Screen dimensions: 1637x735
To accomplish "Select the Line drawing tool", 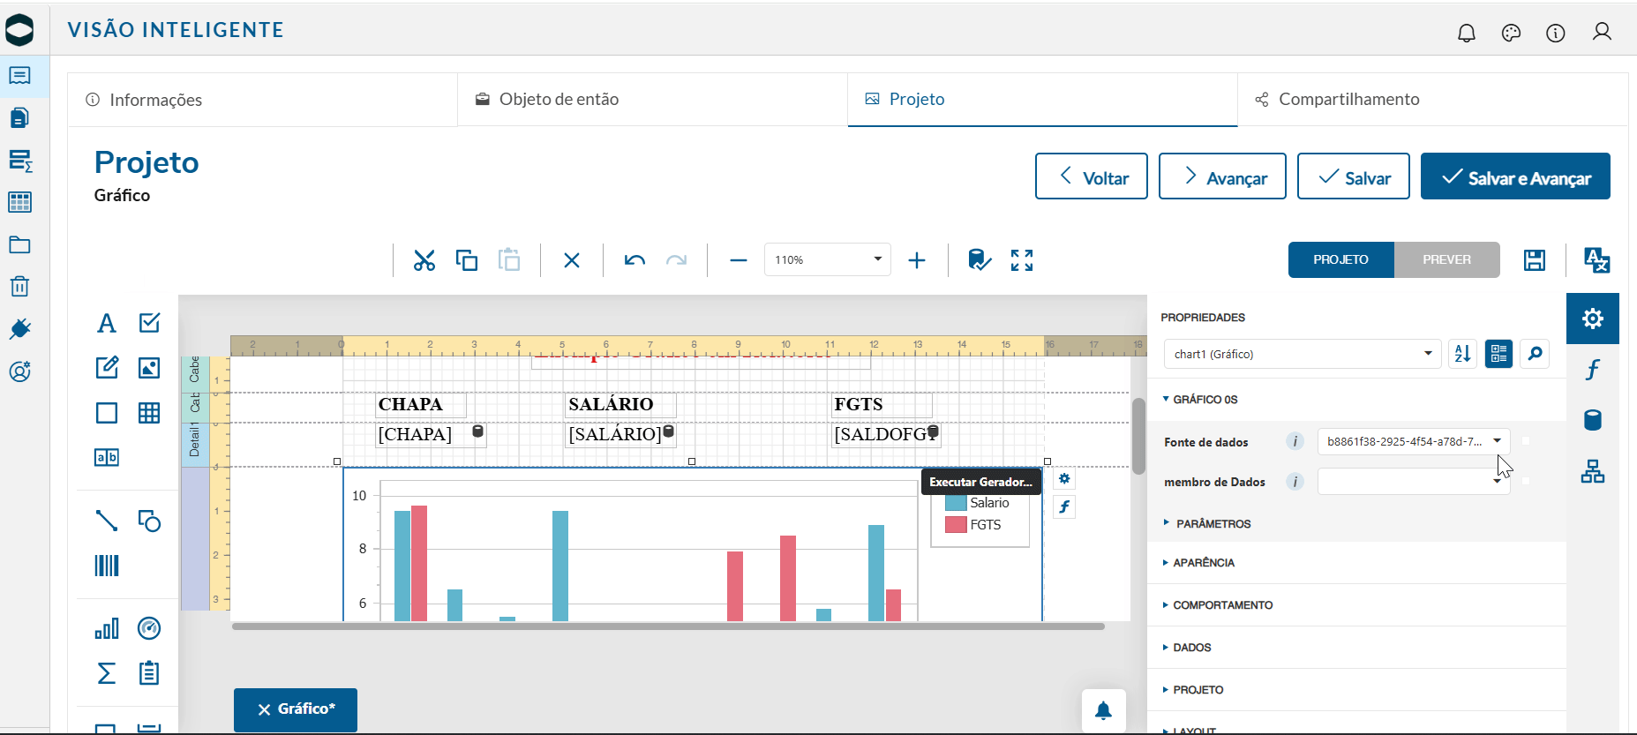I will click(107, 521).
